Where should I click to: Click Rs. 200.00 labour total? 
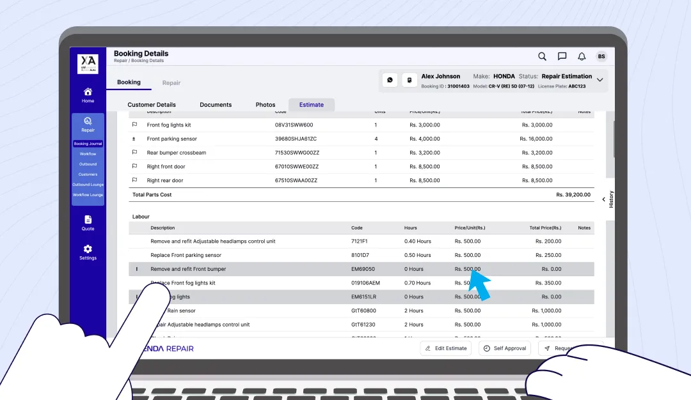548,241
